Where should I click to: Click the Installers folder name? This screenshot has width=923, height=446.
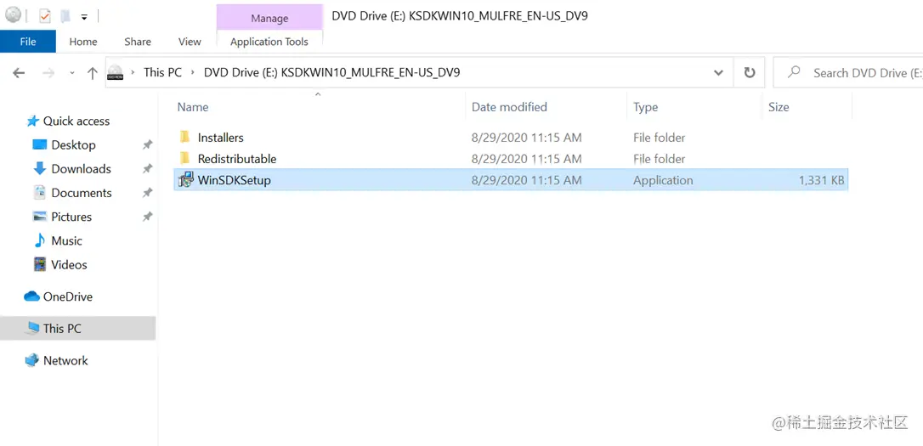221,138
